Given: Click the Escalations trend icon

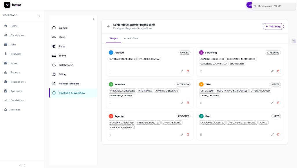Looking at the screenshot, I should pos(6,100).
